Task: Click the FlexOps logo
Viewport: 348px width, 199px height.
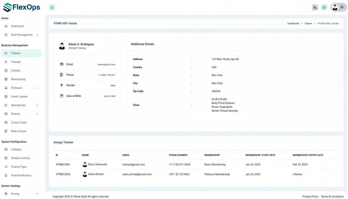Action: click(x=22, y=7)
